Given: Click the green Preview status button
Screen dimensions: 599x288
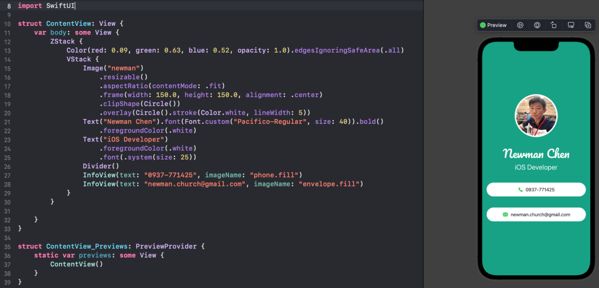Looking at the screenshot, I should (493, 25).
